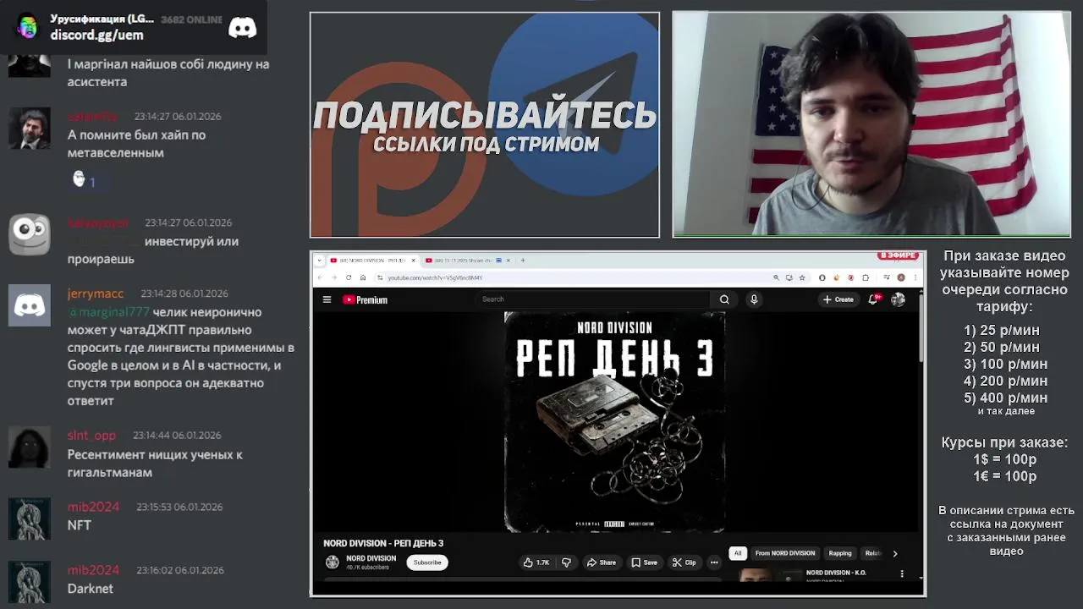Open the browser three-dot menu
The height and width of the screenshot is (609, 1083).
point(915,277)
